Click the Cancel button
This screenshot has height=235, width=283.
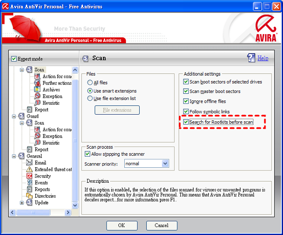tap(162, 225)
